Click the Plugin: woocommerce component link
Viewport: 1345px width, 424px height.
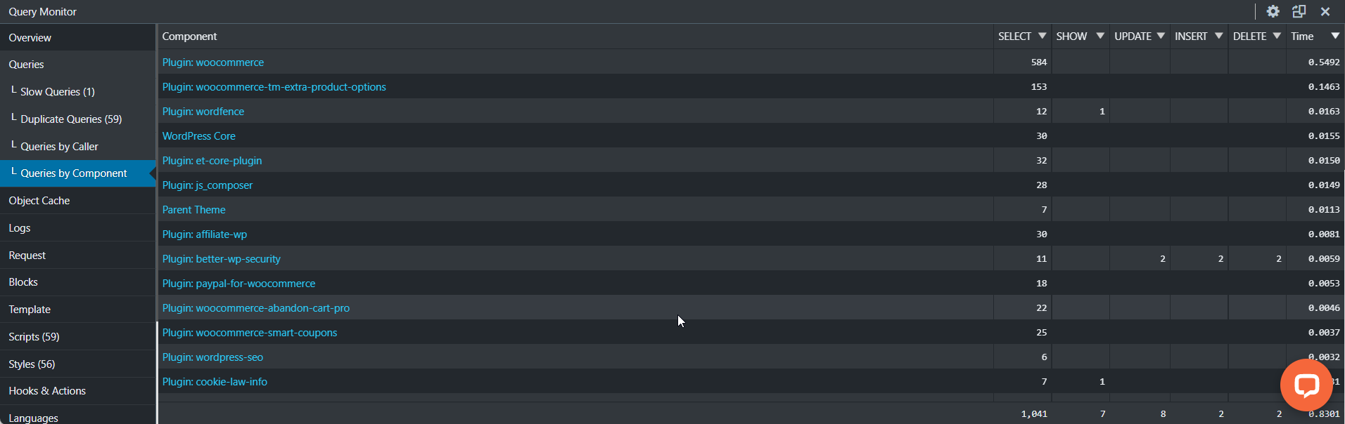click(x=213, y=62)
